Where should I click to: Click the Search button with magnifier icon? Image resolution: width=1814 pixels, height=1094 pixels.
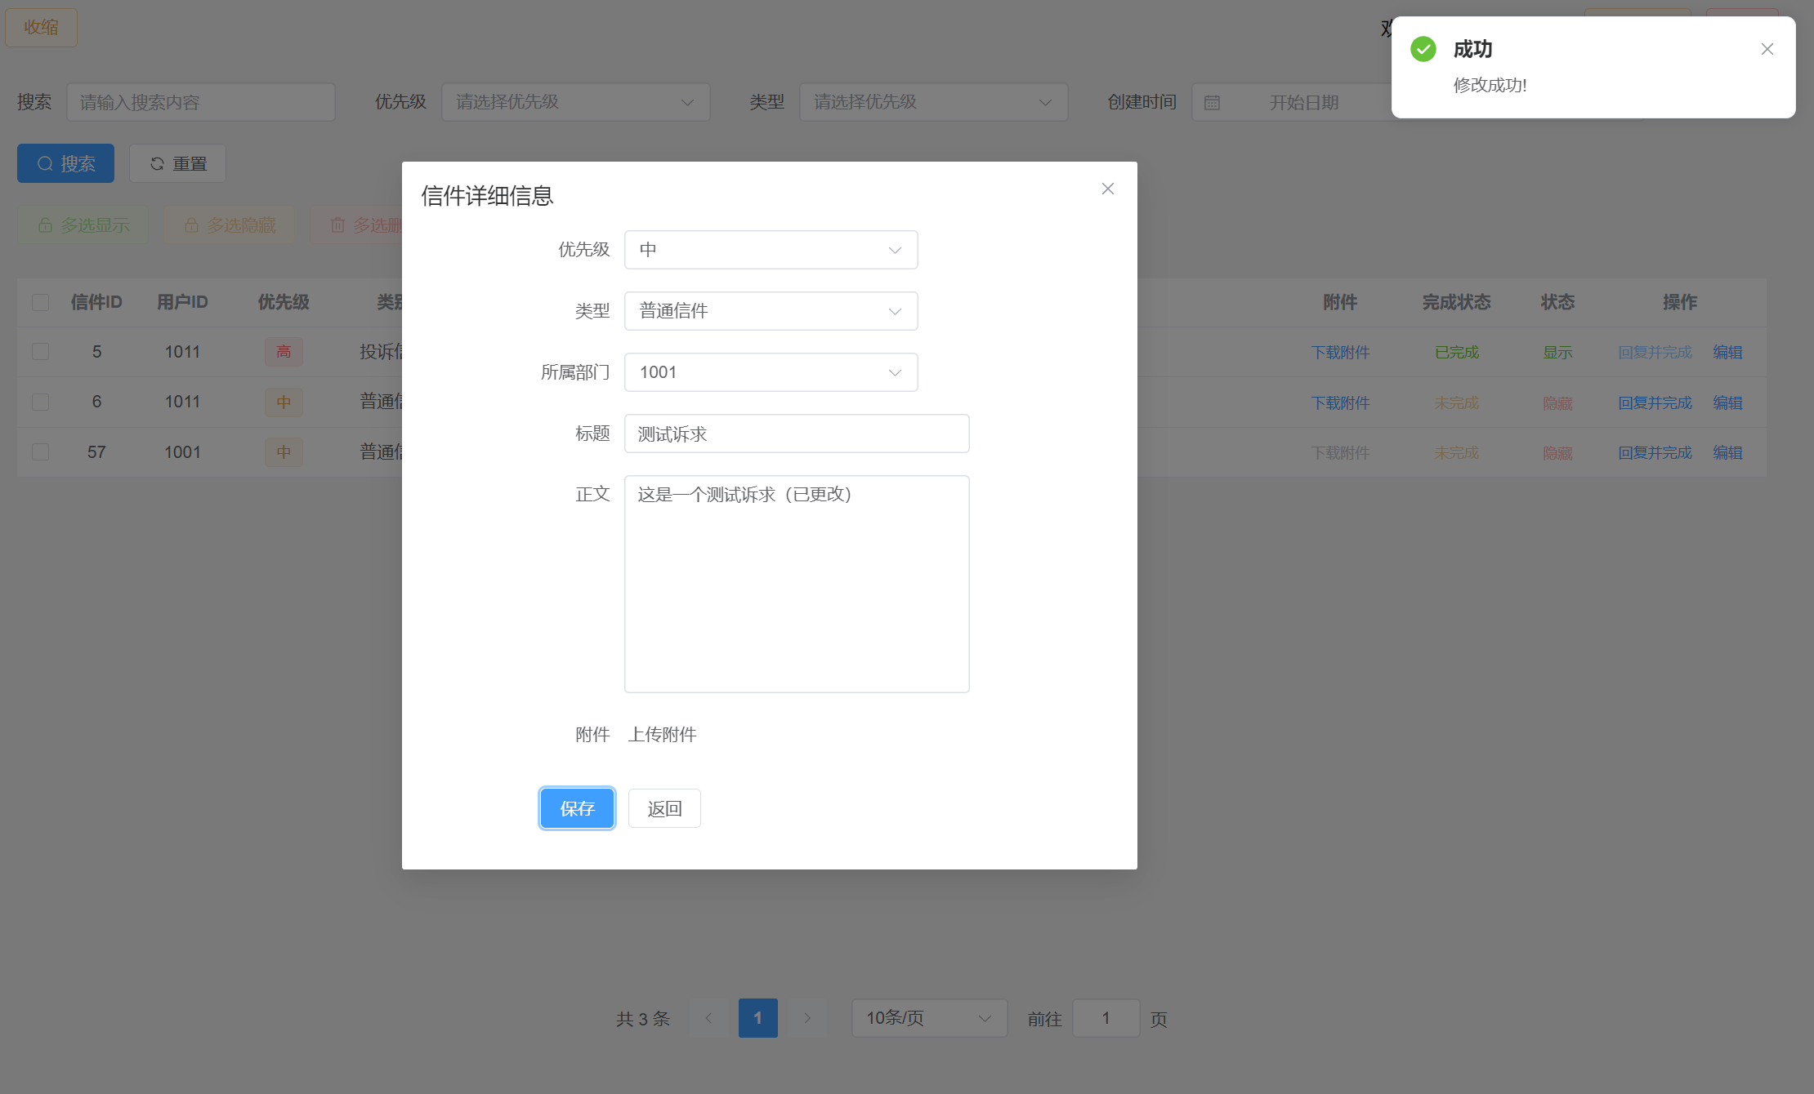(65, 163)
